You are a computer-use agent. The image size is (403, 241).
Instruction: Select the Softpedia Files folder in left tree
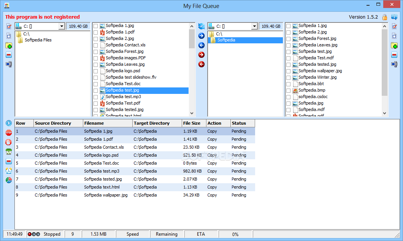(x=38, y=40)
